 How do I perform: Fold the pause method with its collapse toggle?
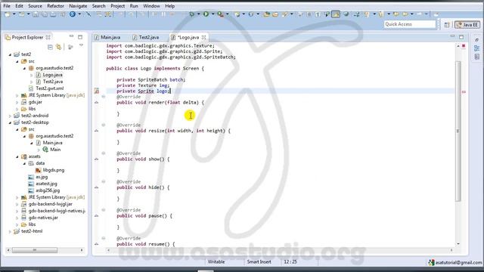pos(104,210)
